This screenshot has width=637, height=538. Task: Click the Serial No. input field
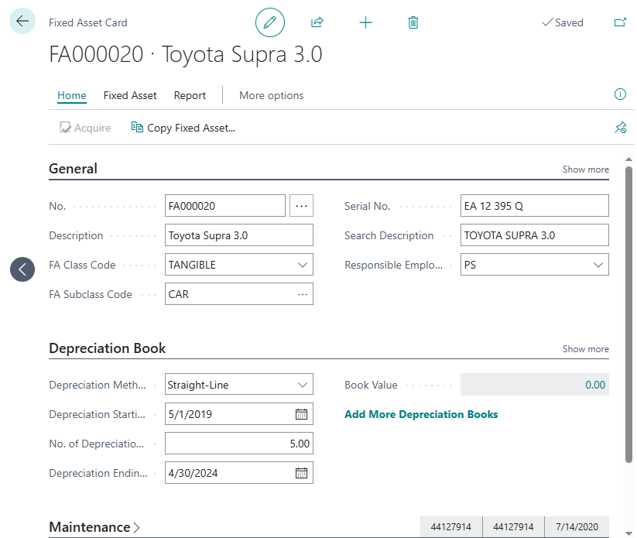point(534,206)
